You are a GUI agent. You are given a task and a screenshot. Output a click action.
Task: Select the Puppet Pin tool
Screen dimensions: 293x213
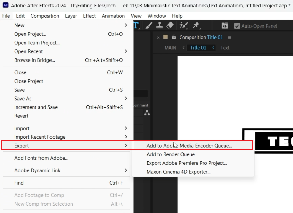pyautogui.click(x=196, y=26)
